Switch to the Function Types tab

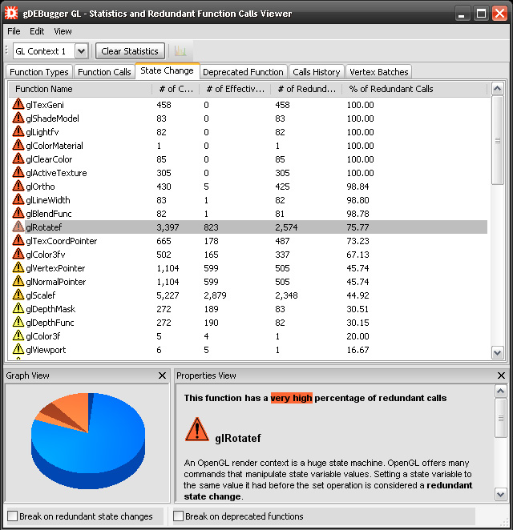click(x=39, y=72)
